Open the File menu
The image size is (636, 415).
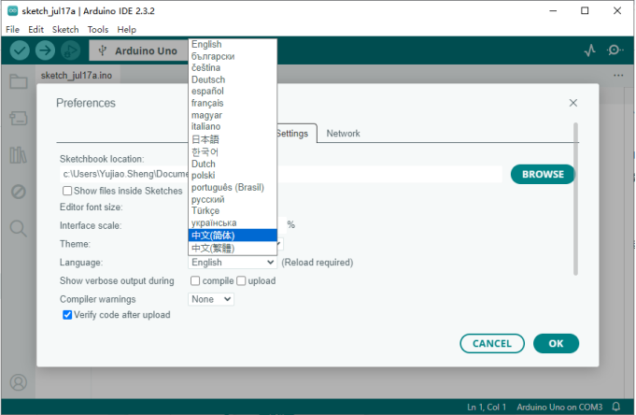pos(12,30)
